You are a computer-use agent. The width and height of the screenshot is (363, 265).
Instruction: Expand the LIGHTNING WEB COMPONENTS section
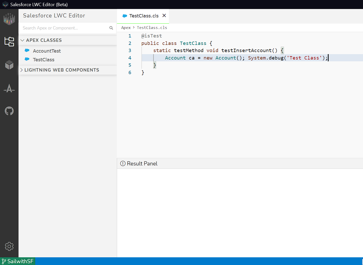[68, 70]
